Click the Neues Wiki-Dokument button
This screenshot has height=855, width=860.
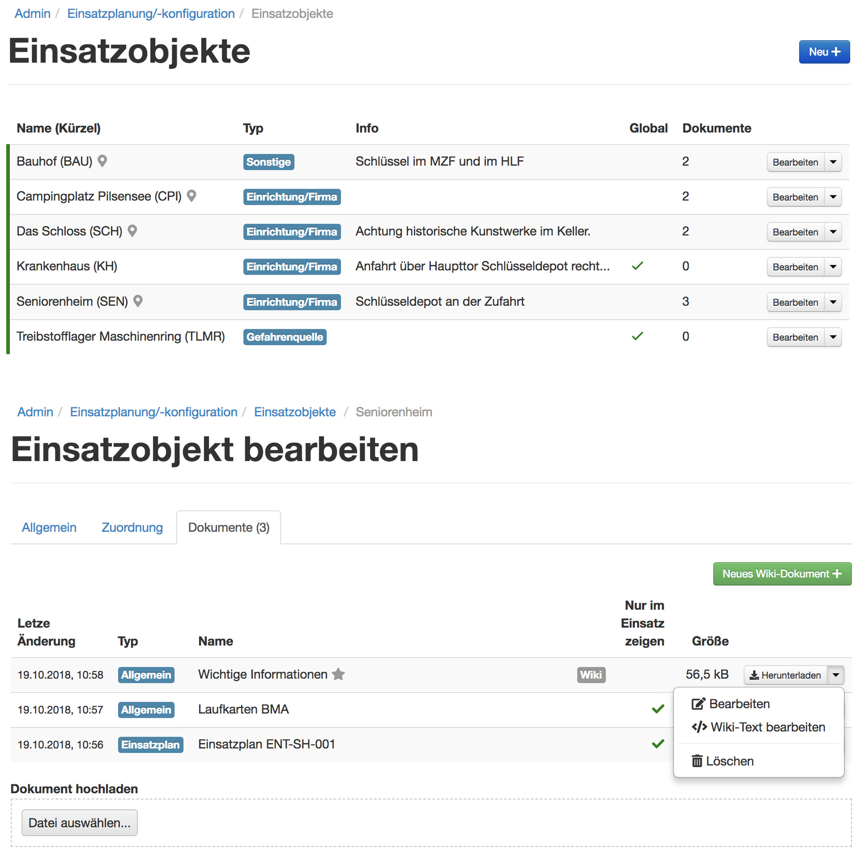(x=782, y=574)
